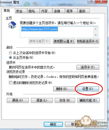This screenshot has height=130, width=109.
Task: Select 从上次会话中的选项卡开始 radio button
Action: pyautogui.click(x=10, y=53)
